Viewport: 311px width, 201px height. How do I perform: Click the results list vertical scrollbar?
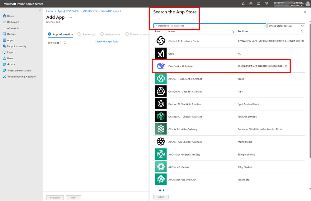(310, 90)
